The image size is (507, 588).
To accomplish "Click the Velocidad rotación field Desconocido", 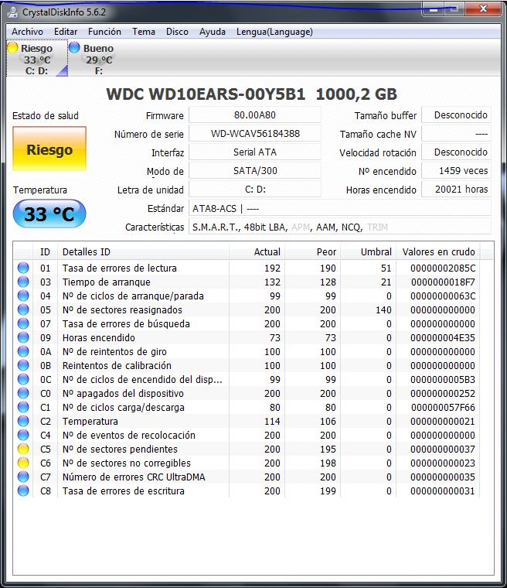I will click(x=457, y=152).
